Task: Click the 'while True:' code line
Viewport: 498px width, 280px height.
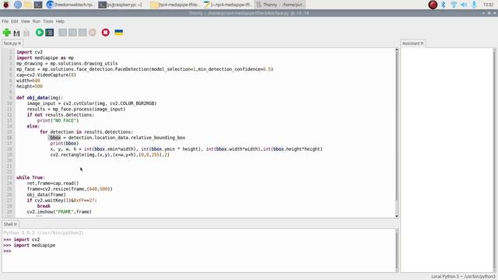Action: coord(31,177)
